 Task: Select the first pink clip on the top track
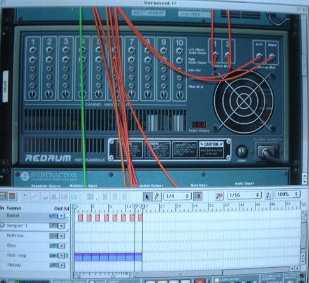(80, 217)
